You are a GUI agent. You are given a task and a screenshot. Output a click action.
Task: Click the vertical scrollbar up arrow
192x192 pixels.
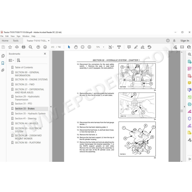182,52
